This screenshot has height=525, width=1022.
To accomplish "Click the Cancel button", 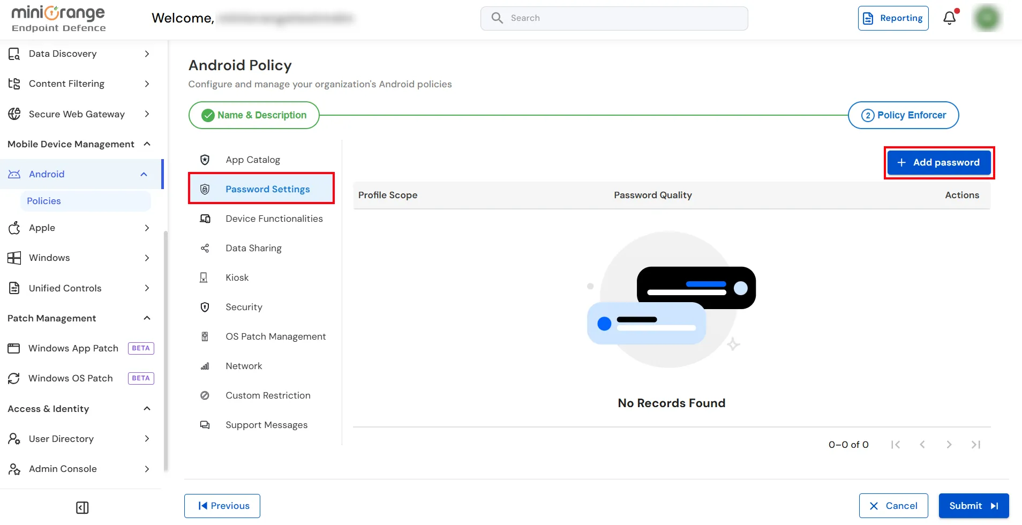I will [x=893, y=506].
